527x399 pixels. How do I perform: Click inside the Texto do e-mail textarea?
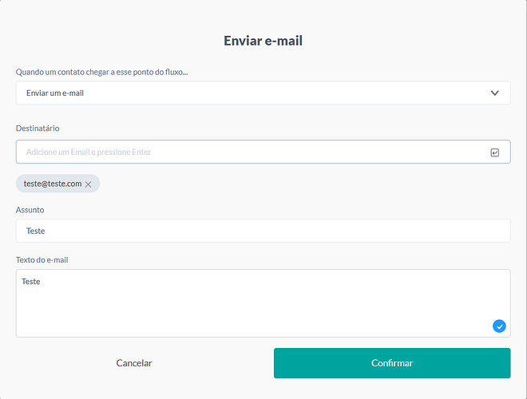263,303
